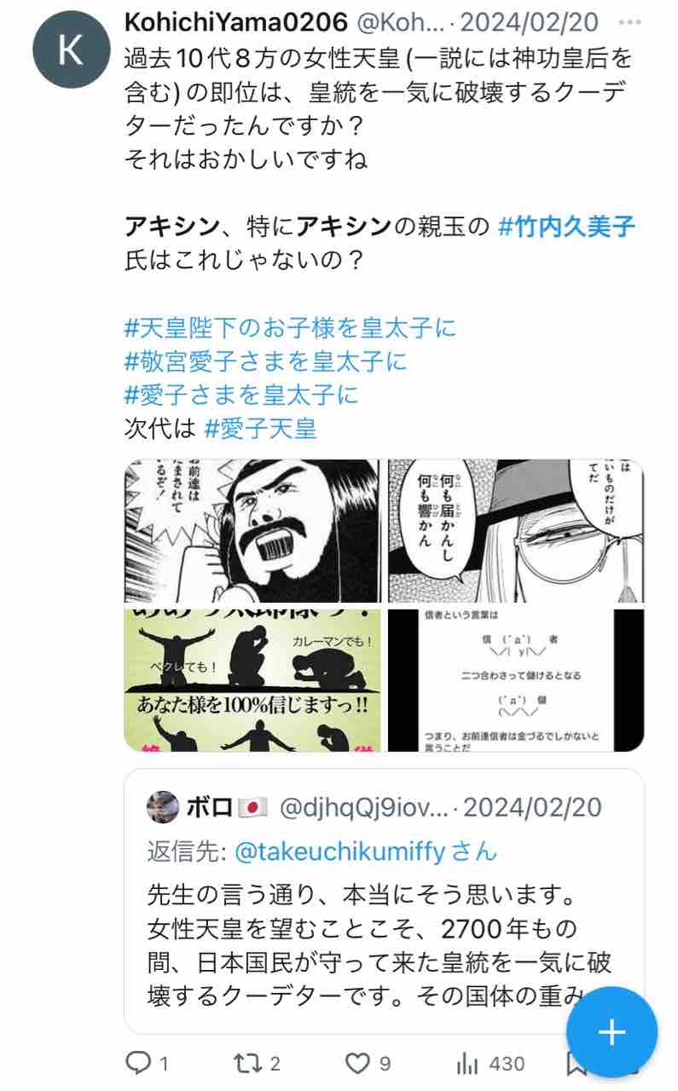Image resolution: width=678 pixels, height=1091 pixels.
Task: Open the reply comment icon
Action: pos(137,1063)
